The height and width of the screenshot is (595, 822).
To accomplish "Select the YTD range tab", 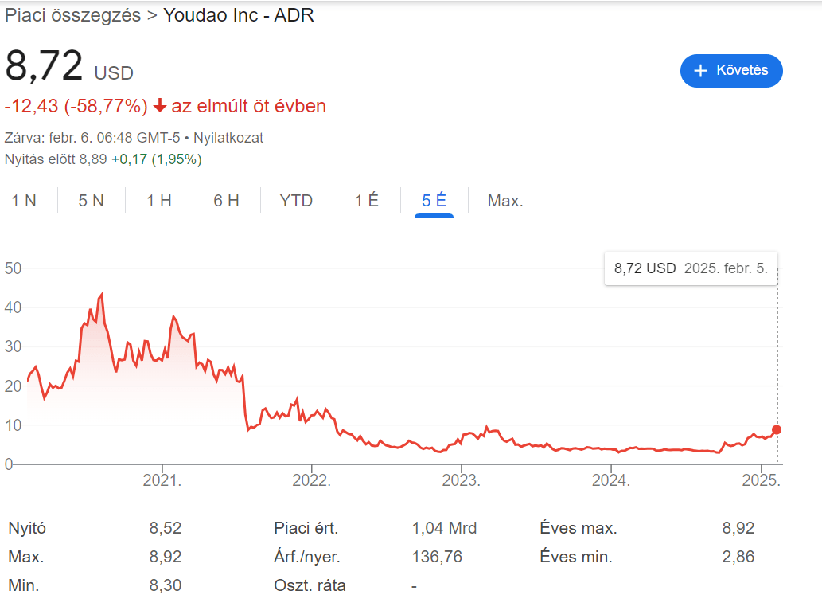I will (296, 201).
